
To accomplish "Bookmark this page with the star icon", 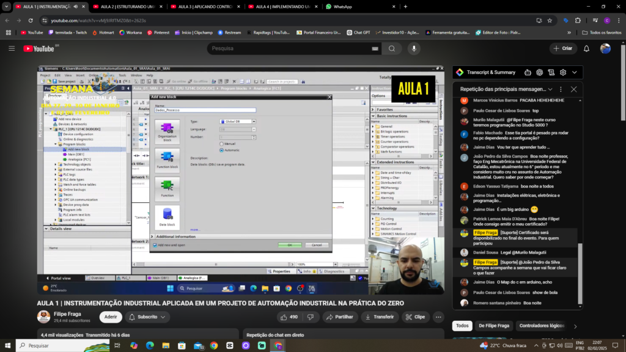I will (550, 20).
